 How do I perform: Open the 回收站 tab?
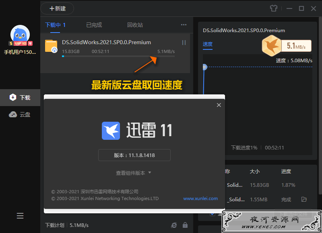[135, 25]
